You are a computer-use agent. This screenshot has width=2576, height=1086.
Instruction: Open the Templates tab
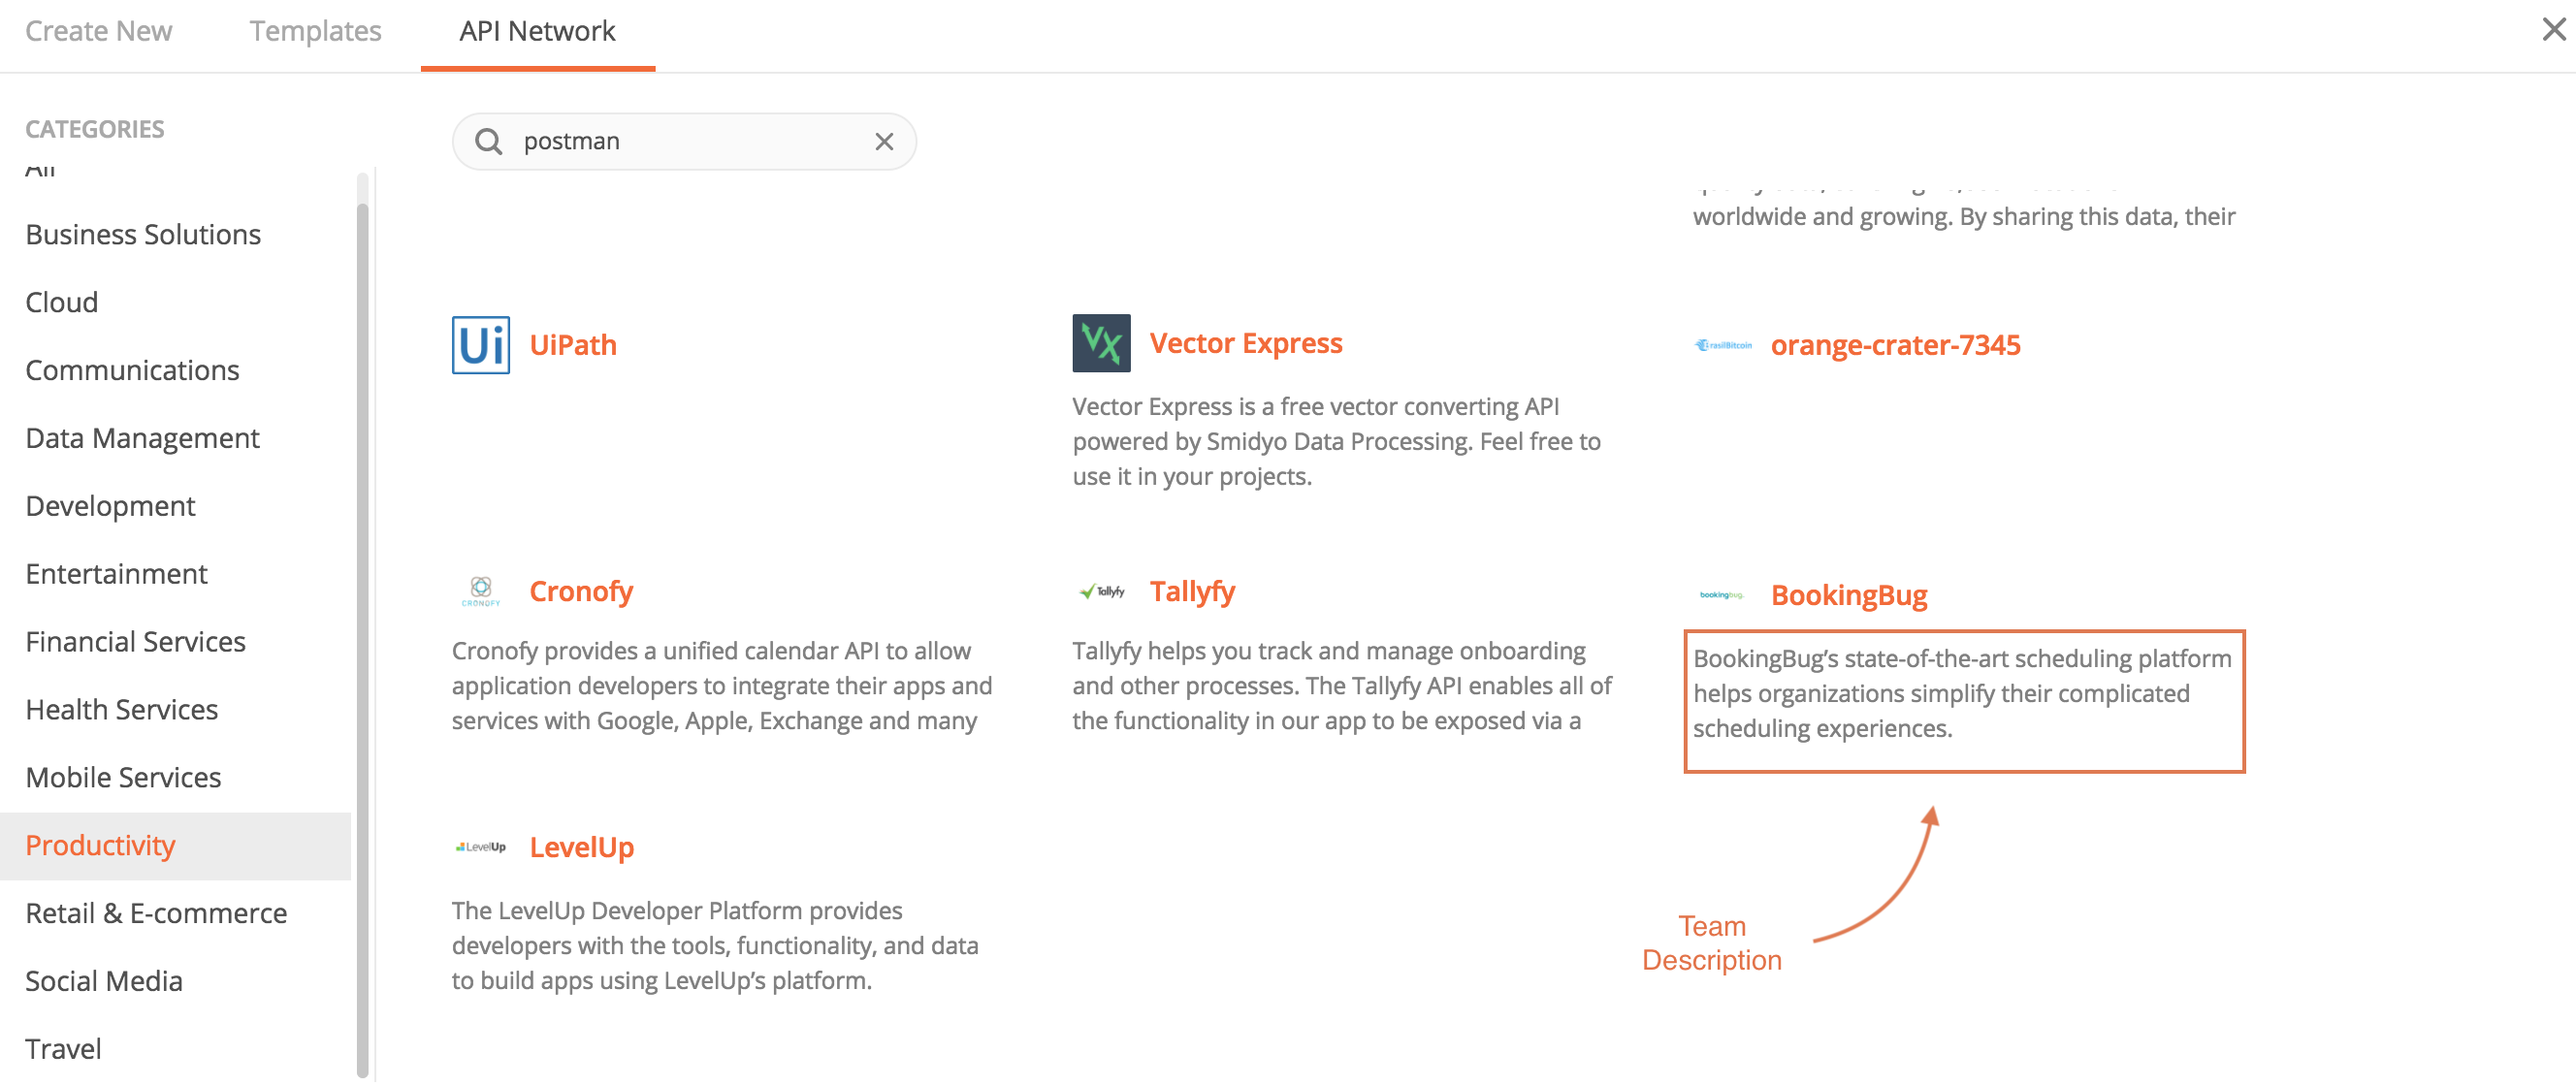pos(315,31)
